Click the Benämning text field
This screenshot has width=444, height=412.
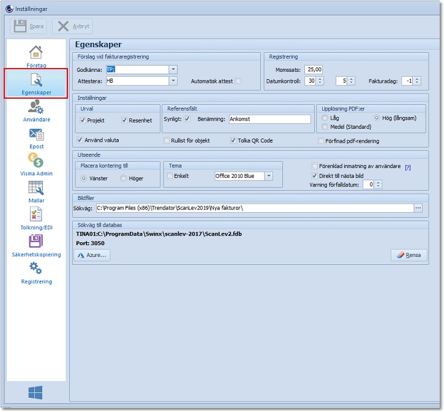tap(269, 120)
